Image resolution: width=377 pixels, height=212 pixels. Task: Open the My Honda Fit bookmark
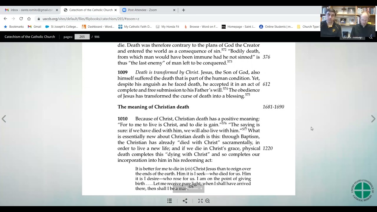pos(167,26)
